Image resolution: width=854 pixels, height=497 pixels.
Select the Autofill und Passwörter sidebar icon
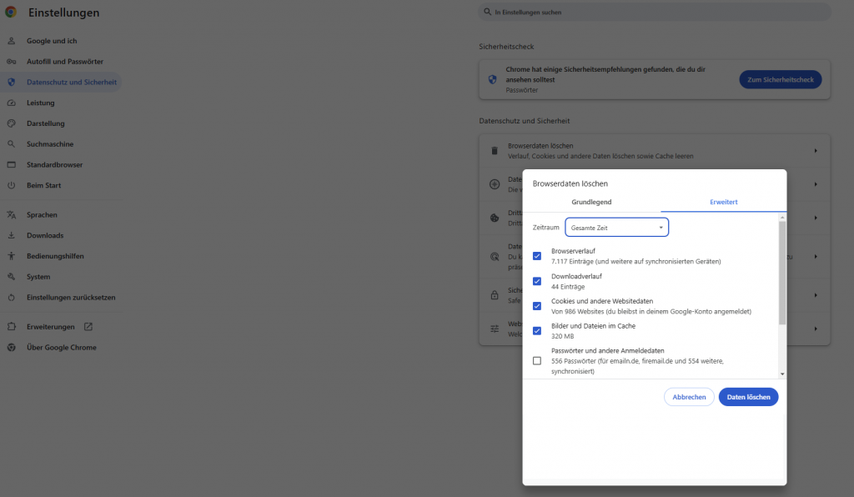click(12, 61)
